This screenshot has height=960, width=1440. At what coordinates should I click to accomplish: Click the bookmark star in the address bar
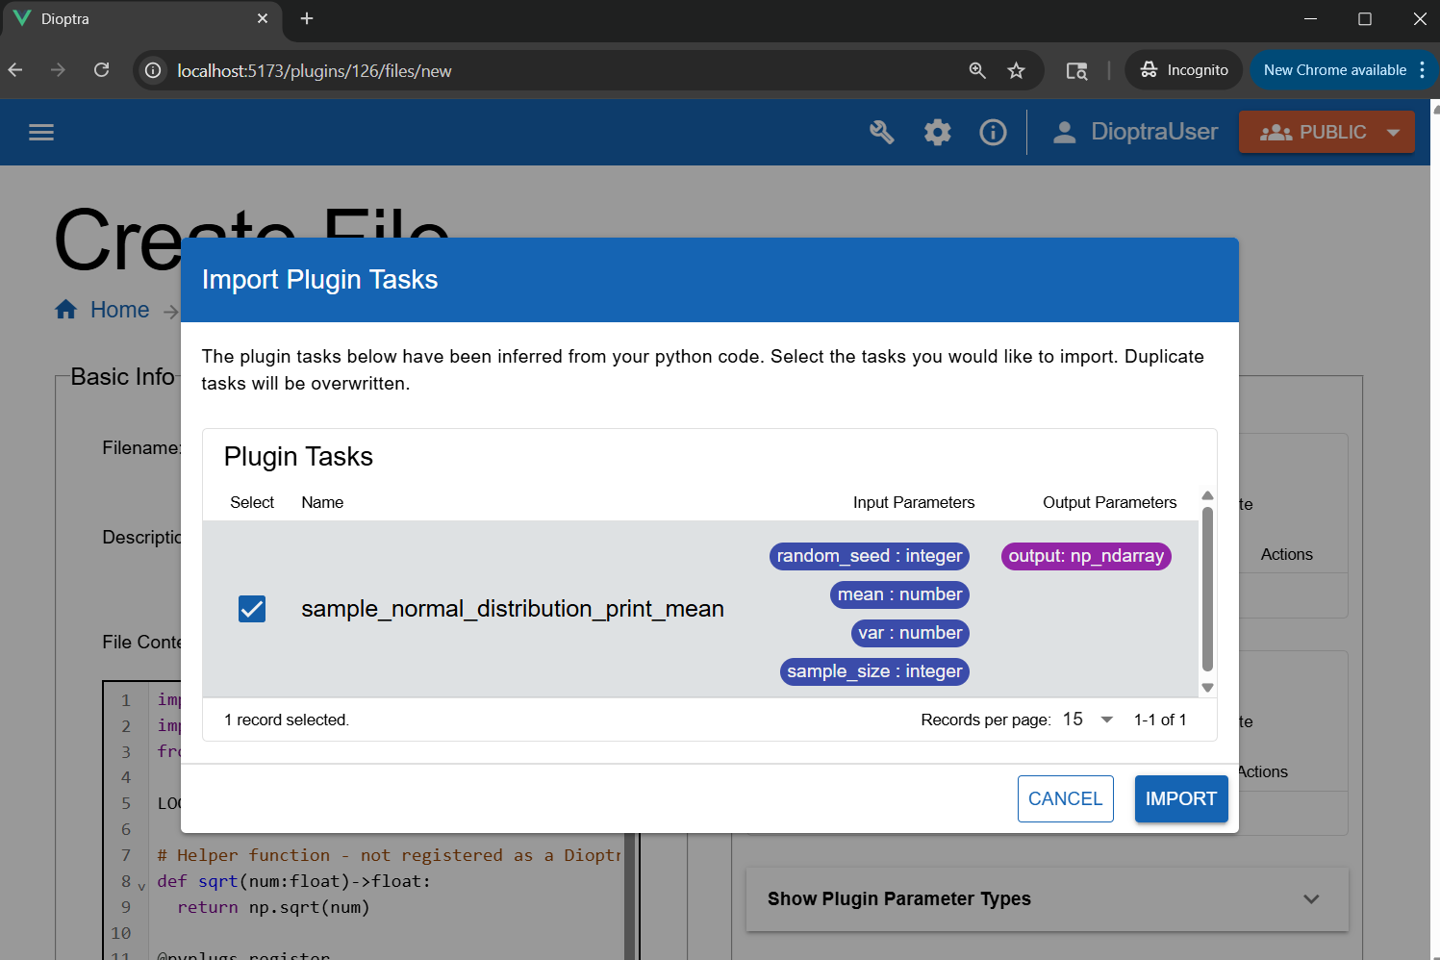click(x=1016, y=69)
